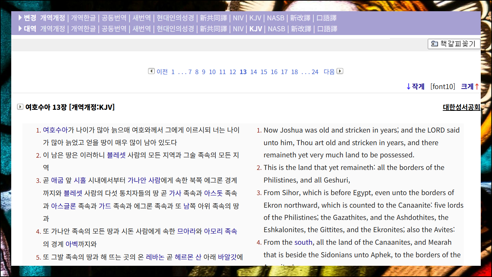The image size is (492, 277).
Task: Go to chapter 8 in pagination
Action: point(197,72)
